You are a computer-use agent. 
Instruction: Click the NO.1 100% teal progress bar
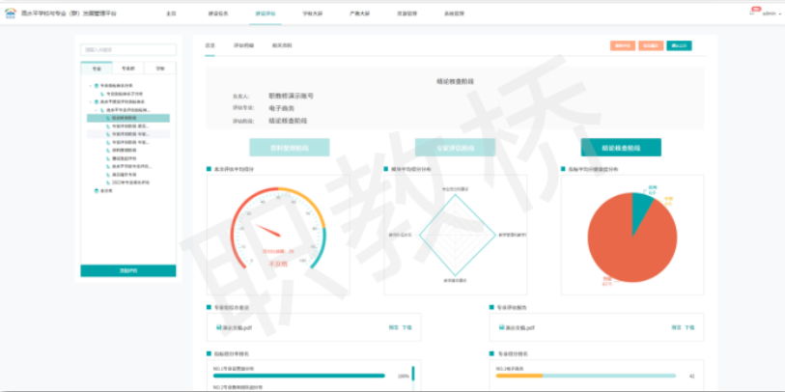[299, 376]
